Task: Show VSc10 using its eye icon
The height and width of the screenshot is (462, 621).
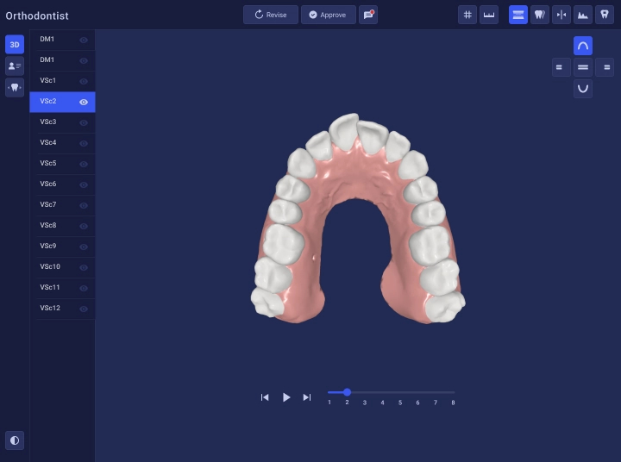Action: point(84,267)
